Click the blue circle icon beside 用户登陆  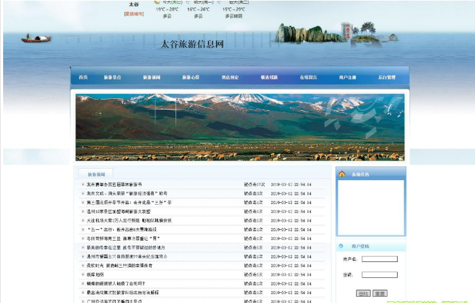click(341, 246)
